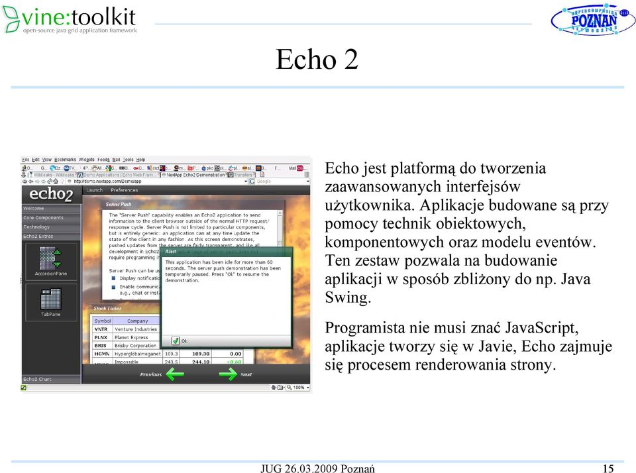The height and width of the screenshot is (473, 636).
Task: Expand the Technology accordion section
Action: (x=52, y=227)
